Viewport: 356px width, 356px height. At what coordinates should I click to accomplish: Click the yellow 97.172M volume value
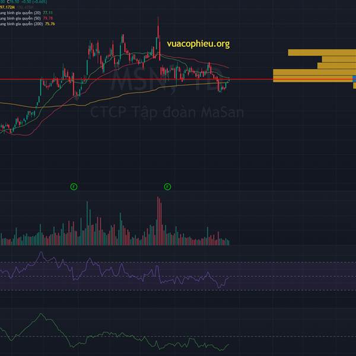pos(7,8)
